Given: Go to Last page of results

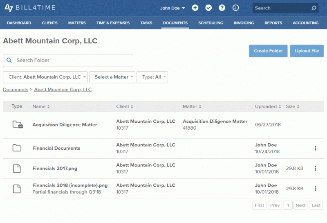Looking at the screenshot, I should pyautogui.click(x=316, y=205).
